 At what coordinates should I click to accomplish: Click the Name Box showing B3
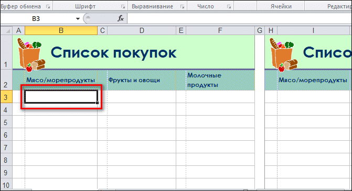click(36, 19)
